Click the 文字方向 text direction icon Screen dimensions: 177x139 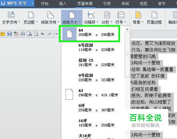[x=11, y=15]
